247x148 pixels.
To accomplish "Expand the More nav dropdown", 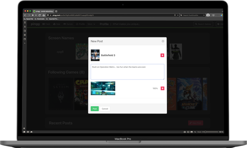I will 91,24.
